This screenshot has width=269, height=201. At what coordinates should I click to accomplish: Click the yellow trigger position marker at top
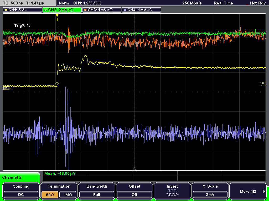(57, 17)
